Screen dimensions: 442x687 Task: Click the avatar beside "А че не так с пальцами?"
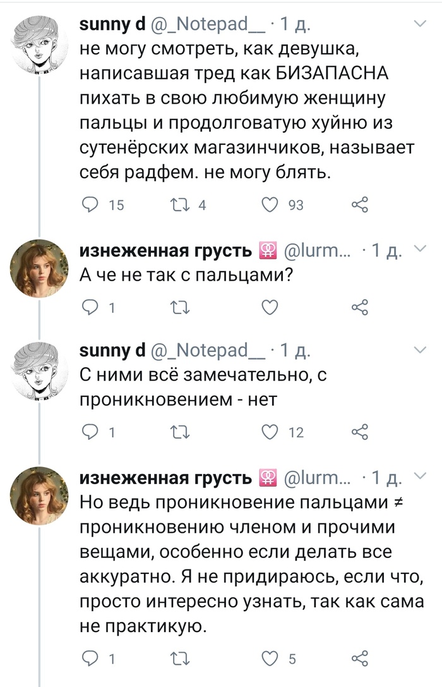pos(40,268)
